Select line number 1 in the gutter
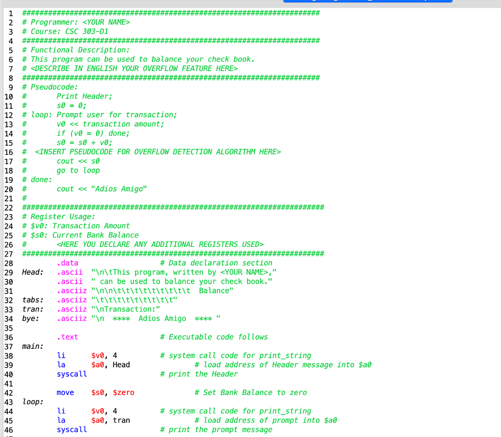This screenshot has height=437, width=501. click(x=10, y=13)
